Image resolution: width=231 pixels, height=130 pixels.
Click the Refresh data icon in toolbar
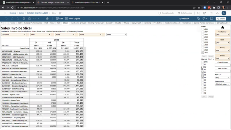(x=24, y=19)
